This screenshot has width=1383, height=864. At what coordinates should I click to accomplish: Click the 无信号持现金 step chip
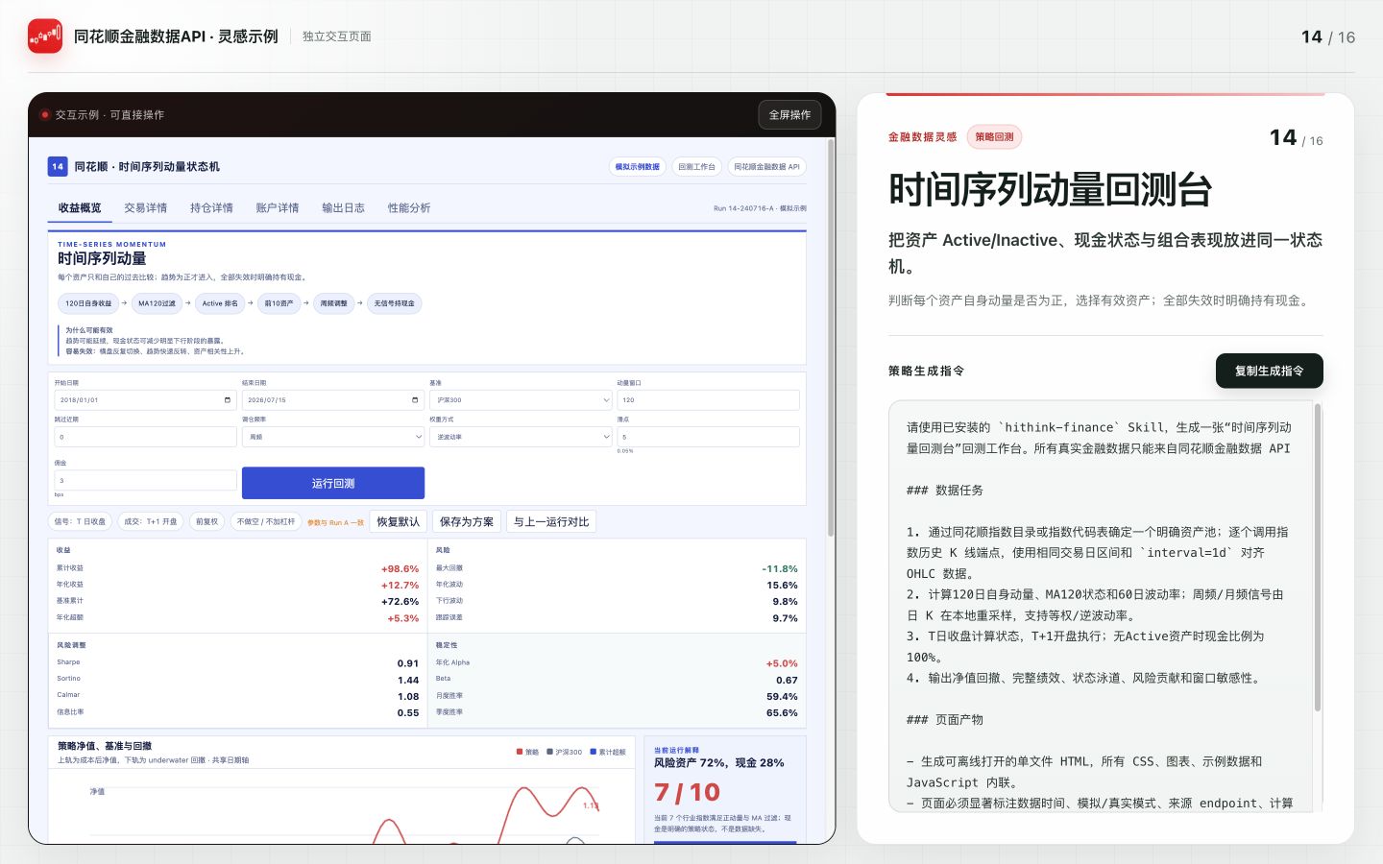(395, 303)
